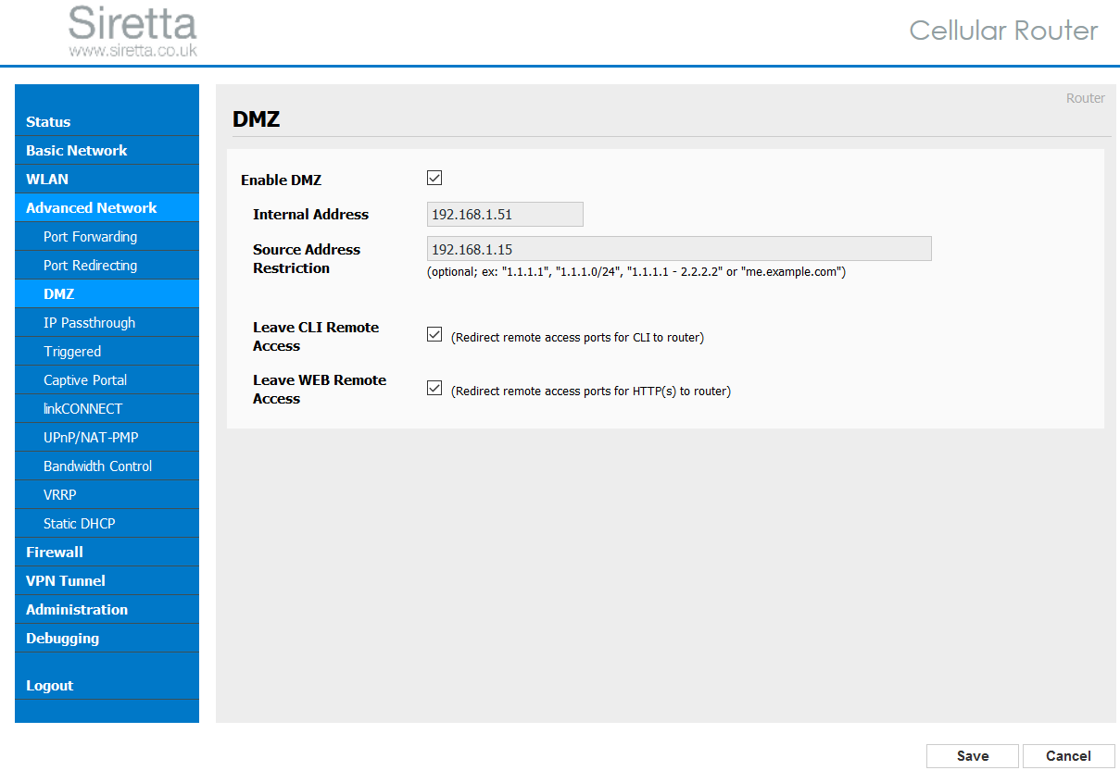Click the HTTP(s) redirect ports description
Screen dimensions: 1120x783
tap(591, 391)
